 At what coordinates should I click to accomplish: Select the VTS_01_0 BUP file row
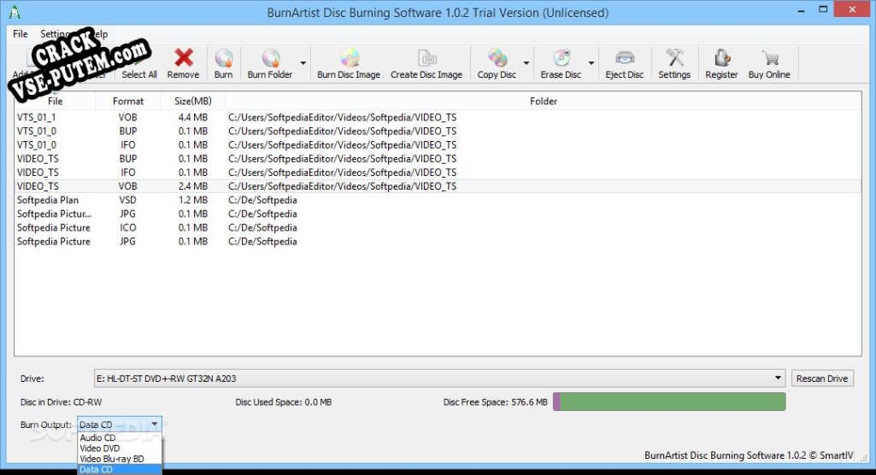[438, 132]
